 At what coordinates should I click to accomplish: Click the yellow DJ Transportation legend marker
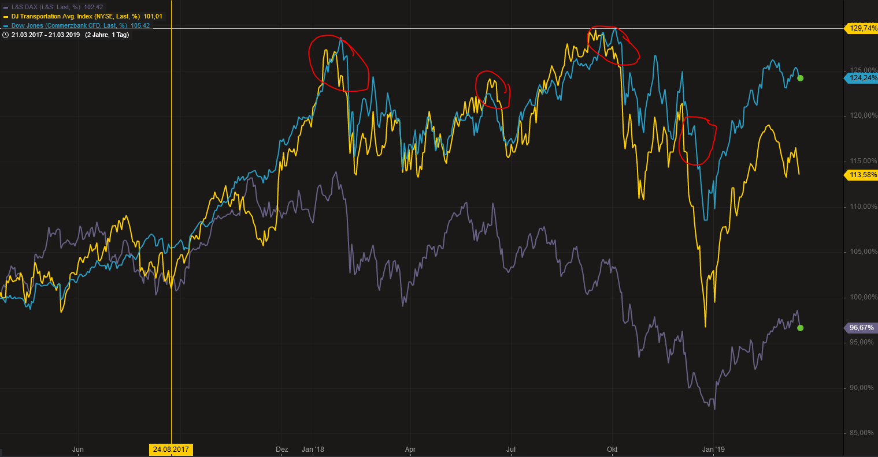(5, 16)
